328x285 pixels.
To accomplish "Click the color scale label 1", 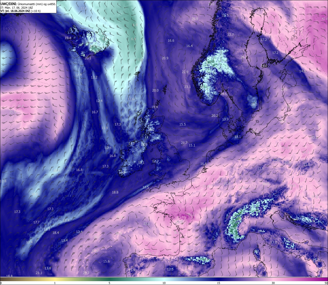I will (x=55, y=283).
